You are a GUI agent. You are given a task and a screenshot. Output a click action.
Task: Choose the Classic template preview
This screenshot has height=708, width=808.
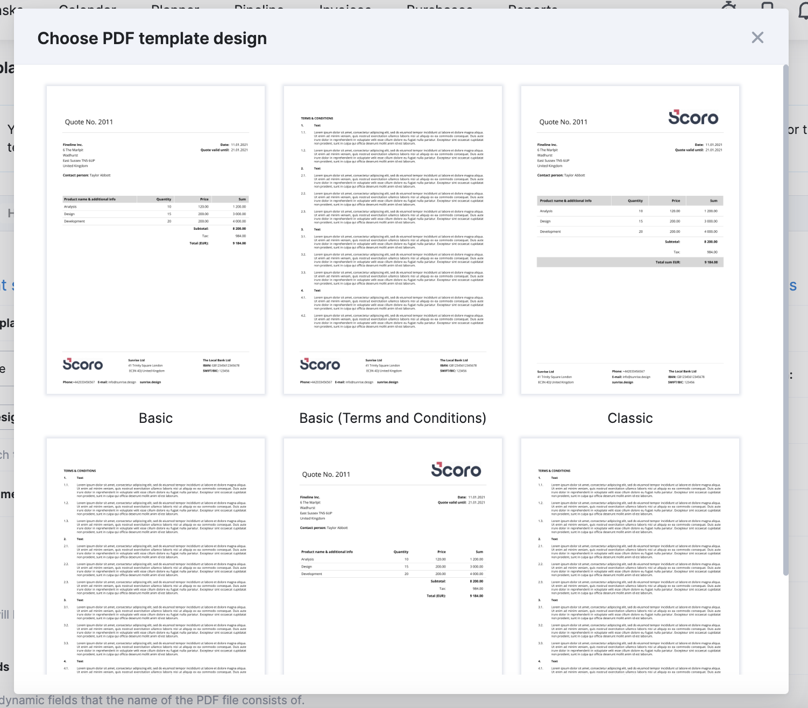(630, 239)
